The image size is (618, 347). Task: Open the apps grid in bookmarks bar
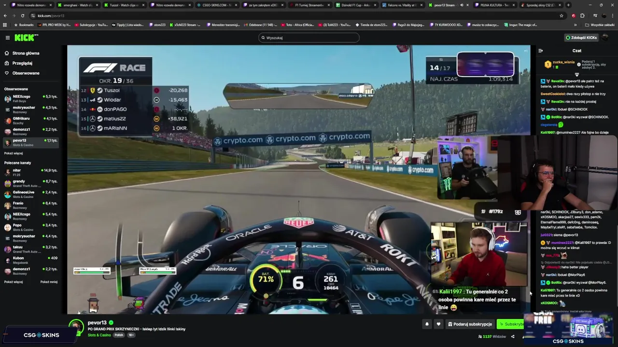5,25
